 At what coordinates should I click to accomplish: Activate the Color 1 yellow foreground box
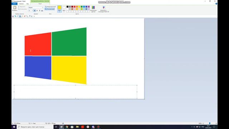(59, 9)
